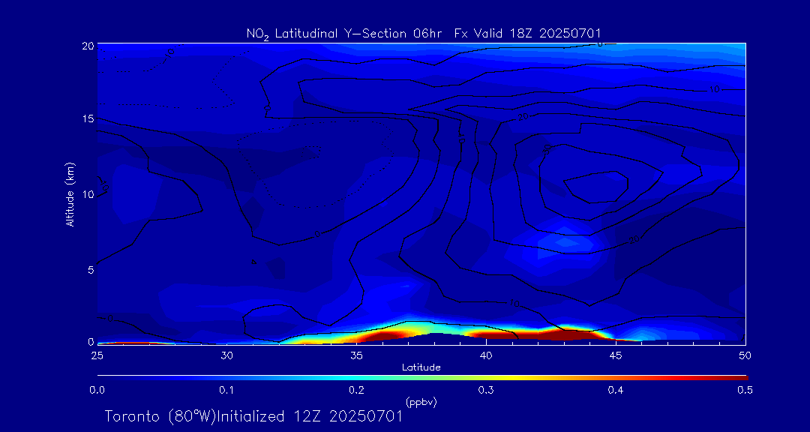Click latitude axis tick label "50"
This screenshot has width=810, height=432.
(x=745, y=355)
